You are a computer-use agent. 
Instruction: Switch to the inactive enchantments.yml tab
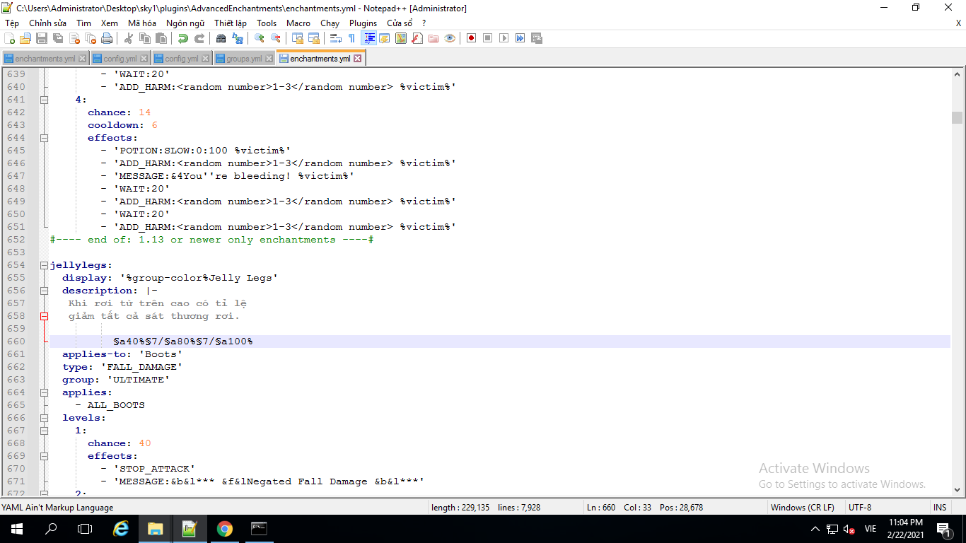click(45, 59)
